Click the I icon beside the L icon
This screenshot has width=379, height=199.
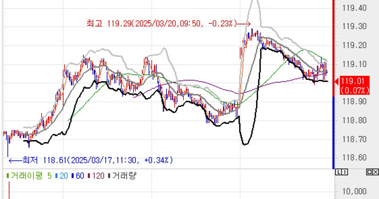point(344,172)
